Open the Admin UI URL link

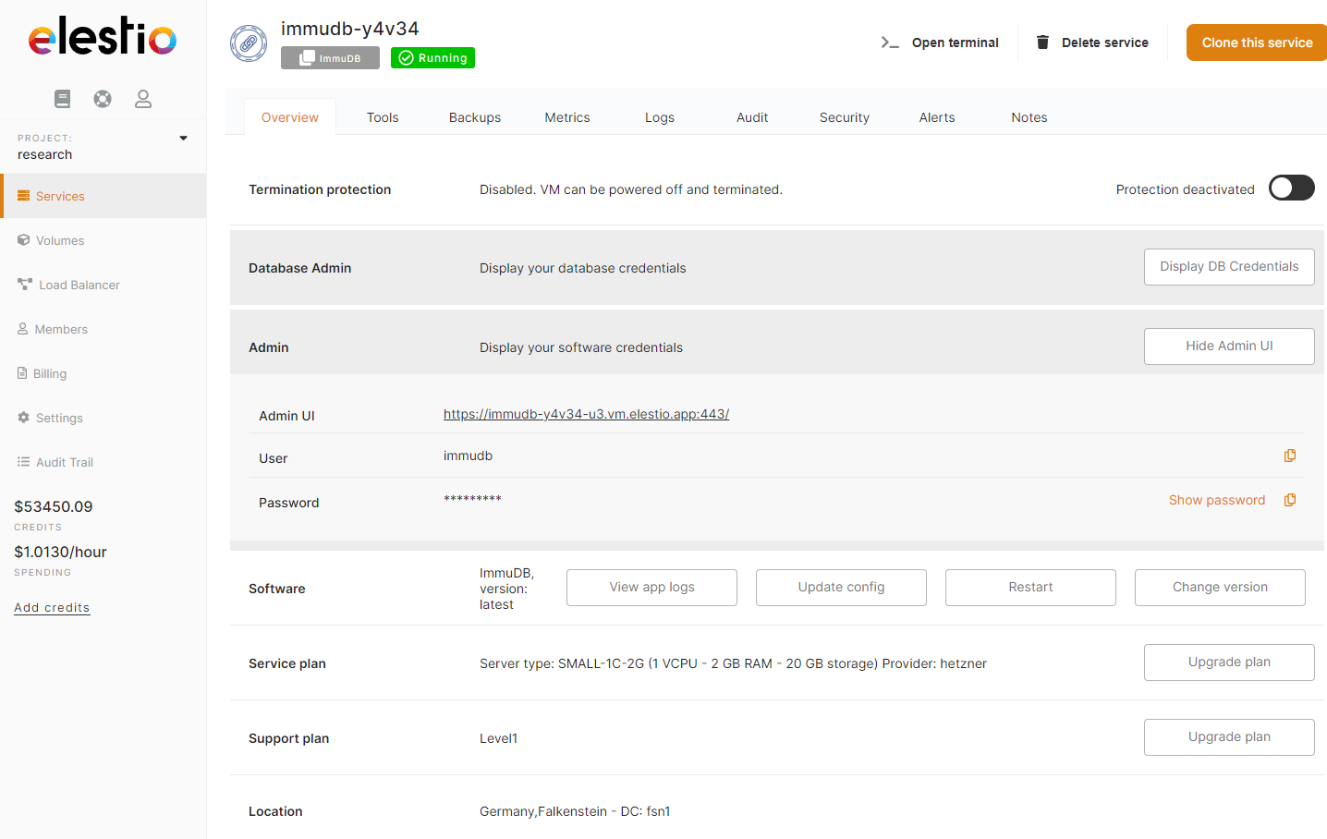[x=586, y=414]
